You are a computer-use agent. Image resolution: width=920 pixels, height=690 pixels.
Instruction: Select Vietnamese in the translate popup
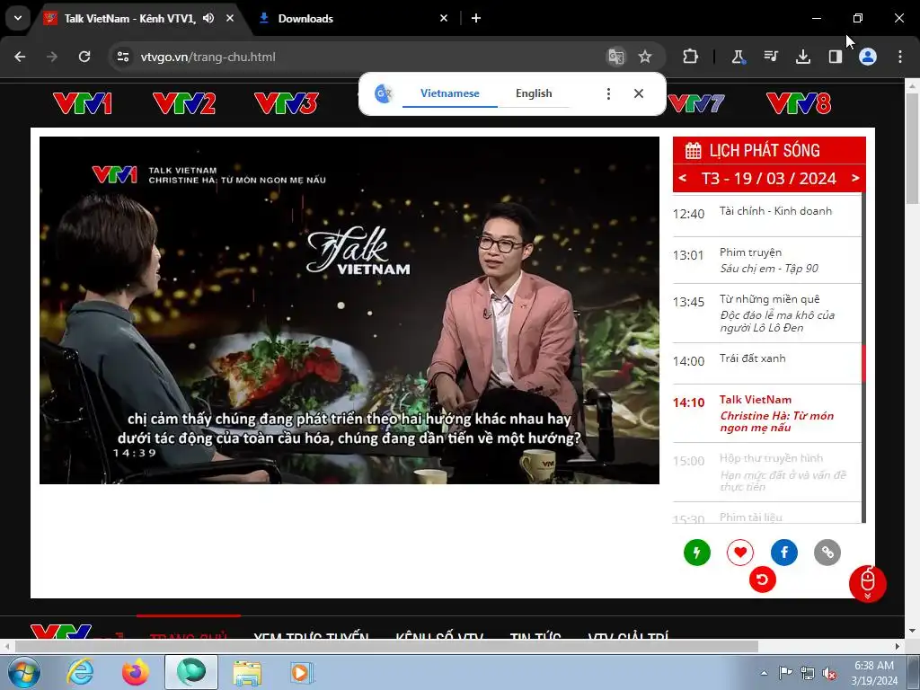[450, 93]
